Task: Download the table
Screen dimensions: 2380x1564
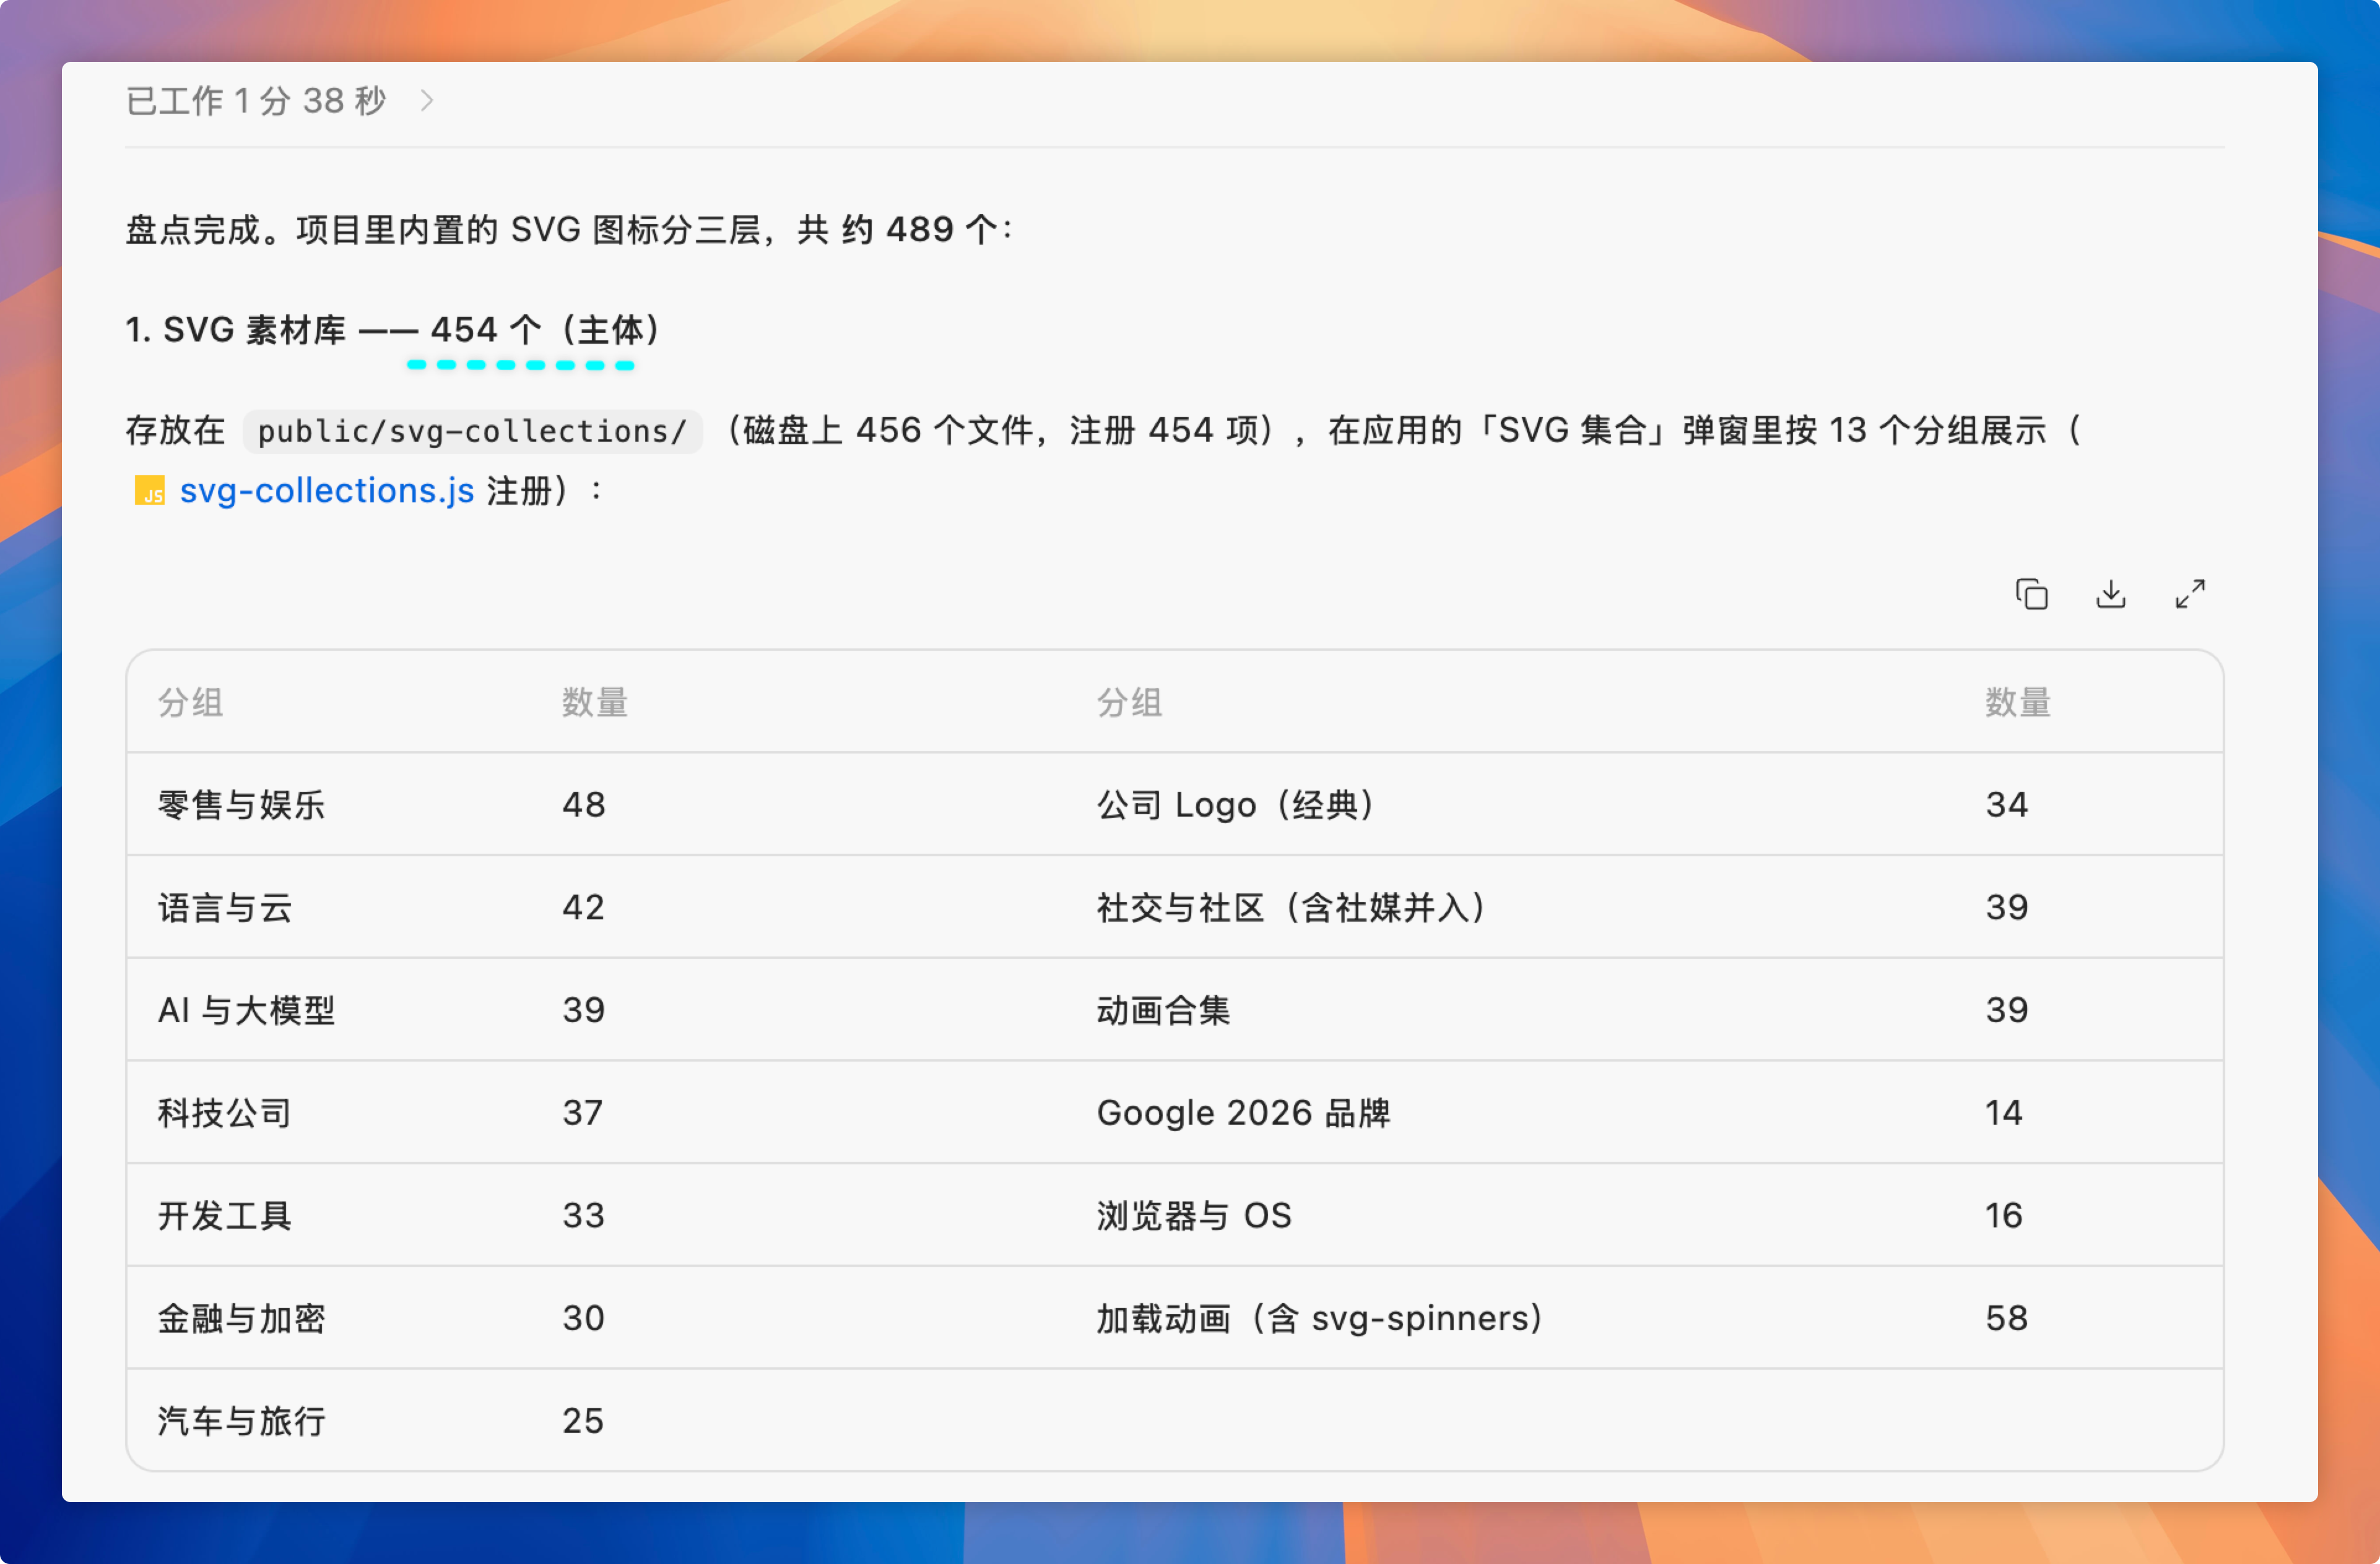Action: point(2110,594)
